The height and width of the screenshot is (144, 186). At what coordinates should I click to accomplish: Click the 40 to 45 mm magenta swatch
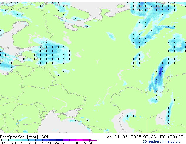tap(80, 140)
